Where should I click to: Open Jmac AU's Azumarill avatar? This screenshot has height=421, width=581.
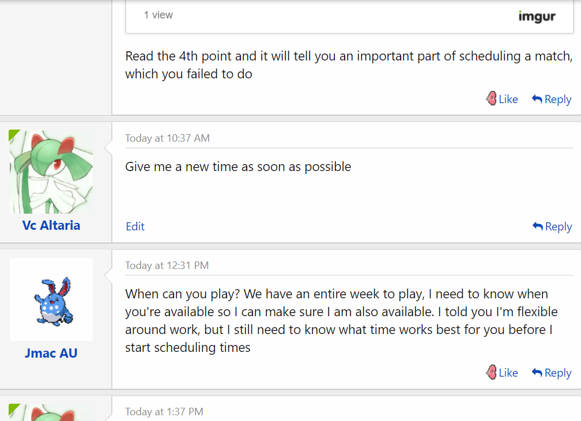(51, 299)
